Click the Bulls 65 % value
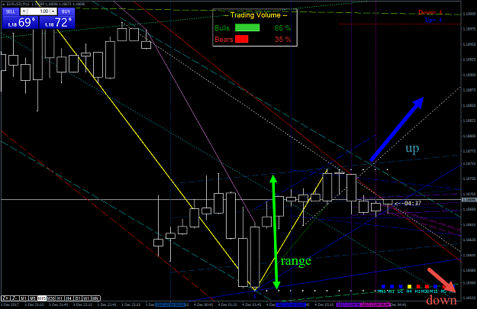 pyautogui.click(x=282, y=28)
